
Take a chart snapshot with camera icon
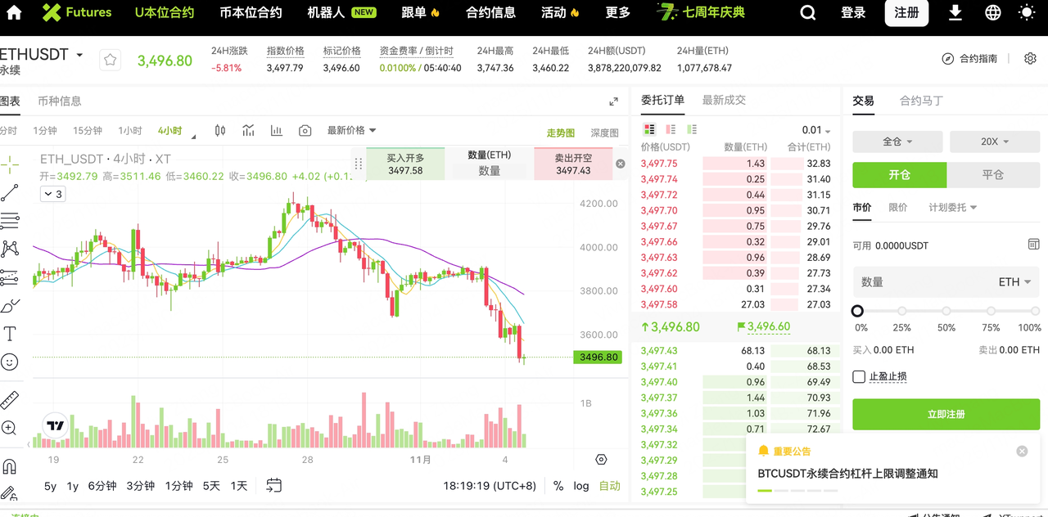(305, 131)
